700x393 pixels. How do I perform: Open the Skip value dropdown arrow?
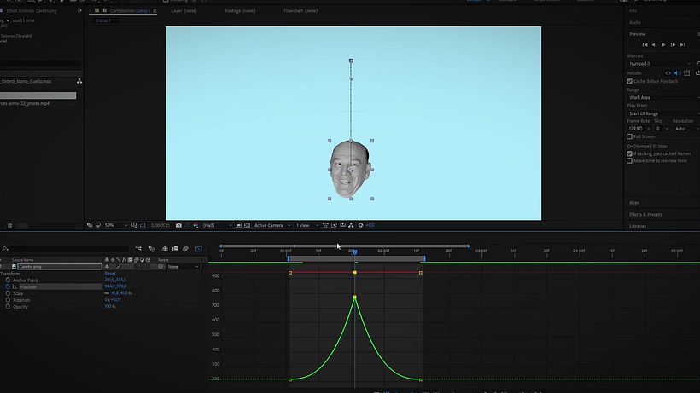coord(667,129)
